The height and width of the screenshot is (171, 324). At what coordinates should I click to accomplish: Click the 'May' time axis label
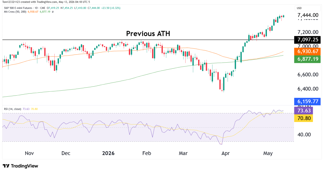[268, 153]
